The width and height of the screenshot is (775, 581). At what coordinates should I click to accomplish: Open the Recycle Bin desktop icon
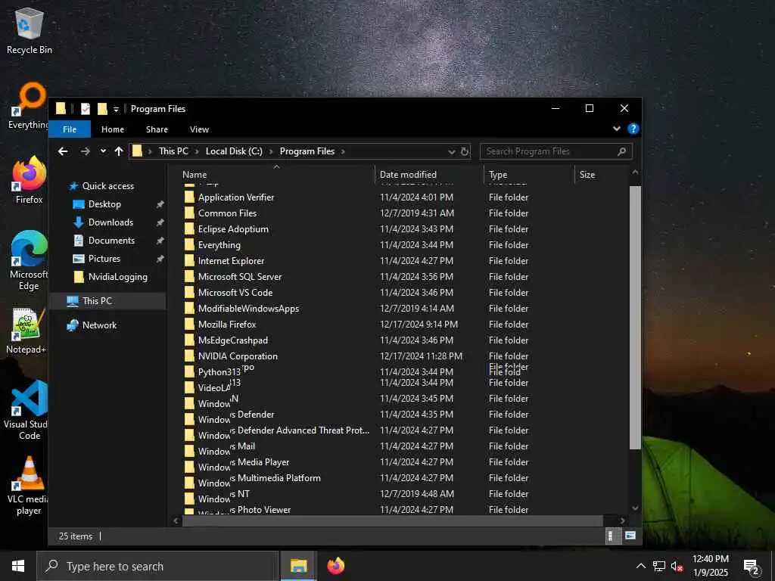click(30, 31)
